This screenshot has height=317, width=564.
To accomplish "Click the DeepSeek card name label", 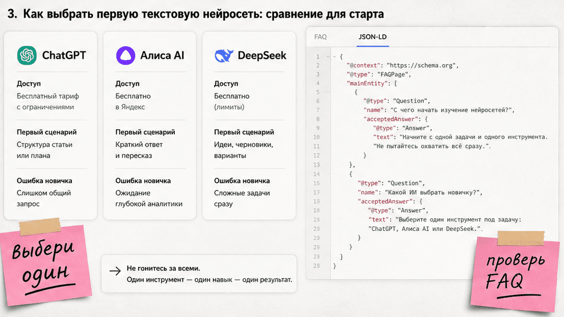I will (x=262, y=55).
